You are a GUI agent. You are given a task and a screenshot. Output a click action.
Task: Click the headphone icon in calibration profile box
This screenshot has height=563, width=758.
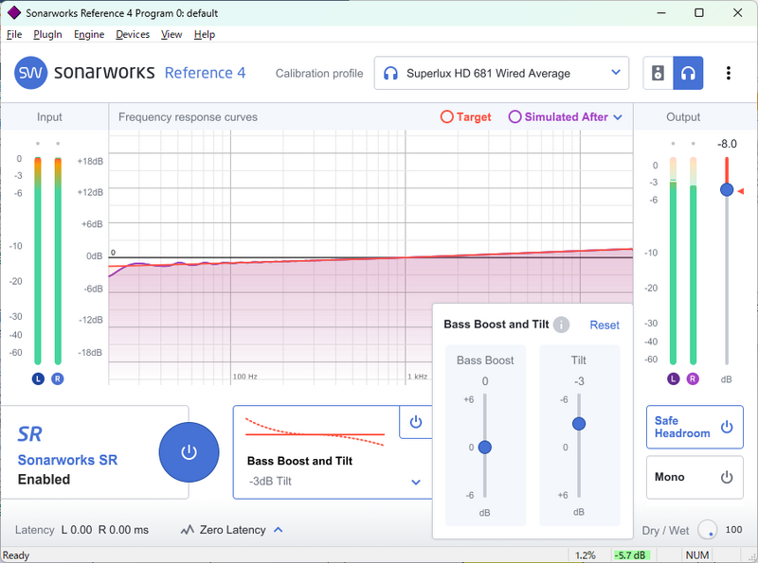390,74
